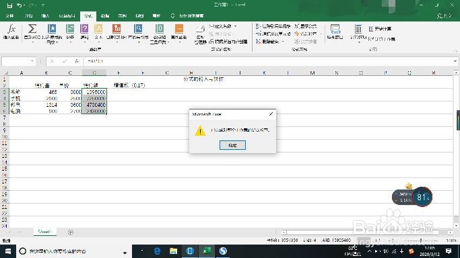Open the Watch Window
460x258 pixels.
(335, 32)
